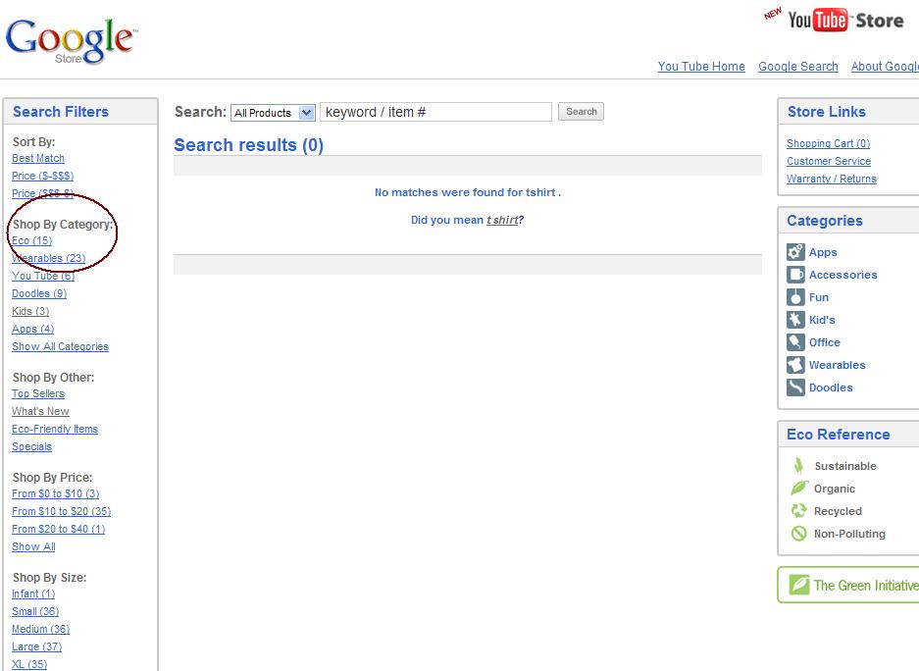The height and width of the screenshot is (671, 919).
Task: Click Show All under Shop By Price
Action: point(33,546)
